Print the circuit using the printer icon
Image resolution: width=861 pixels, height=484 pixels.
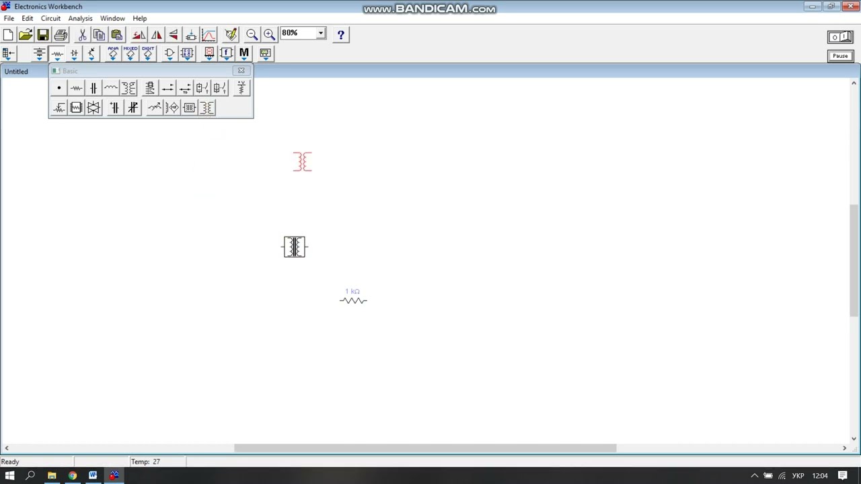click(x=61, y=34)
